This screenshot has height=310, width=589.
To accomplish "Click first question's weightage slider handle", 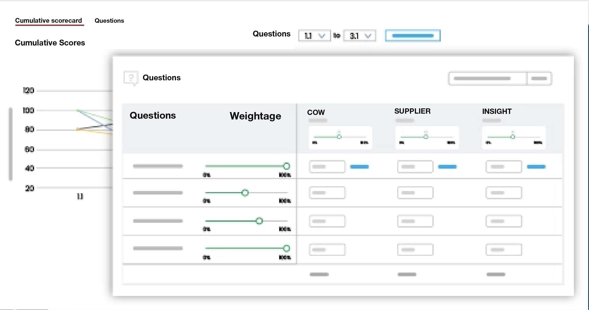I will coord(286,166).
